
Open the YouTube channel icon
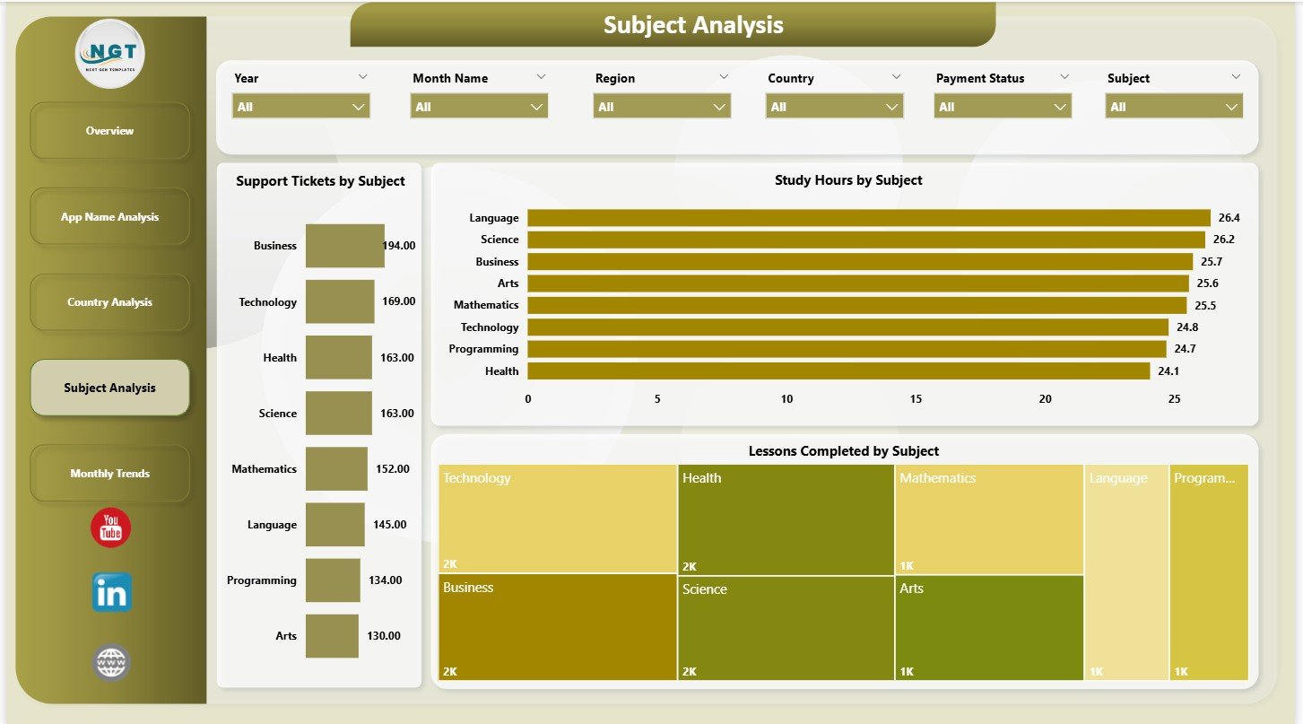110,528
